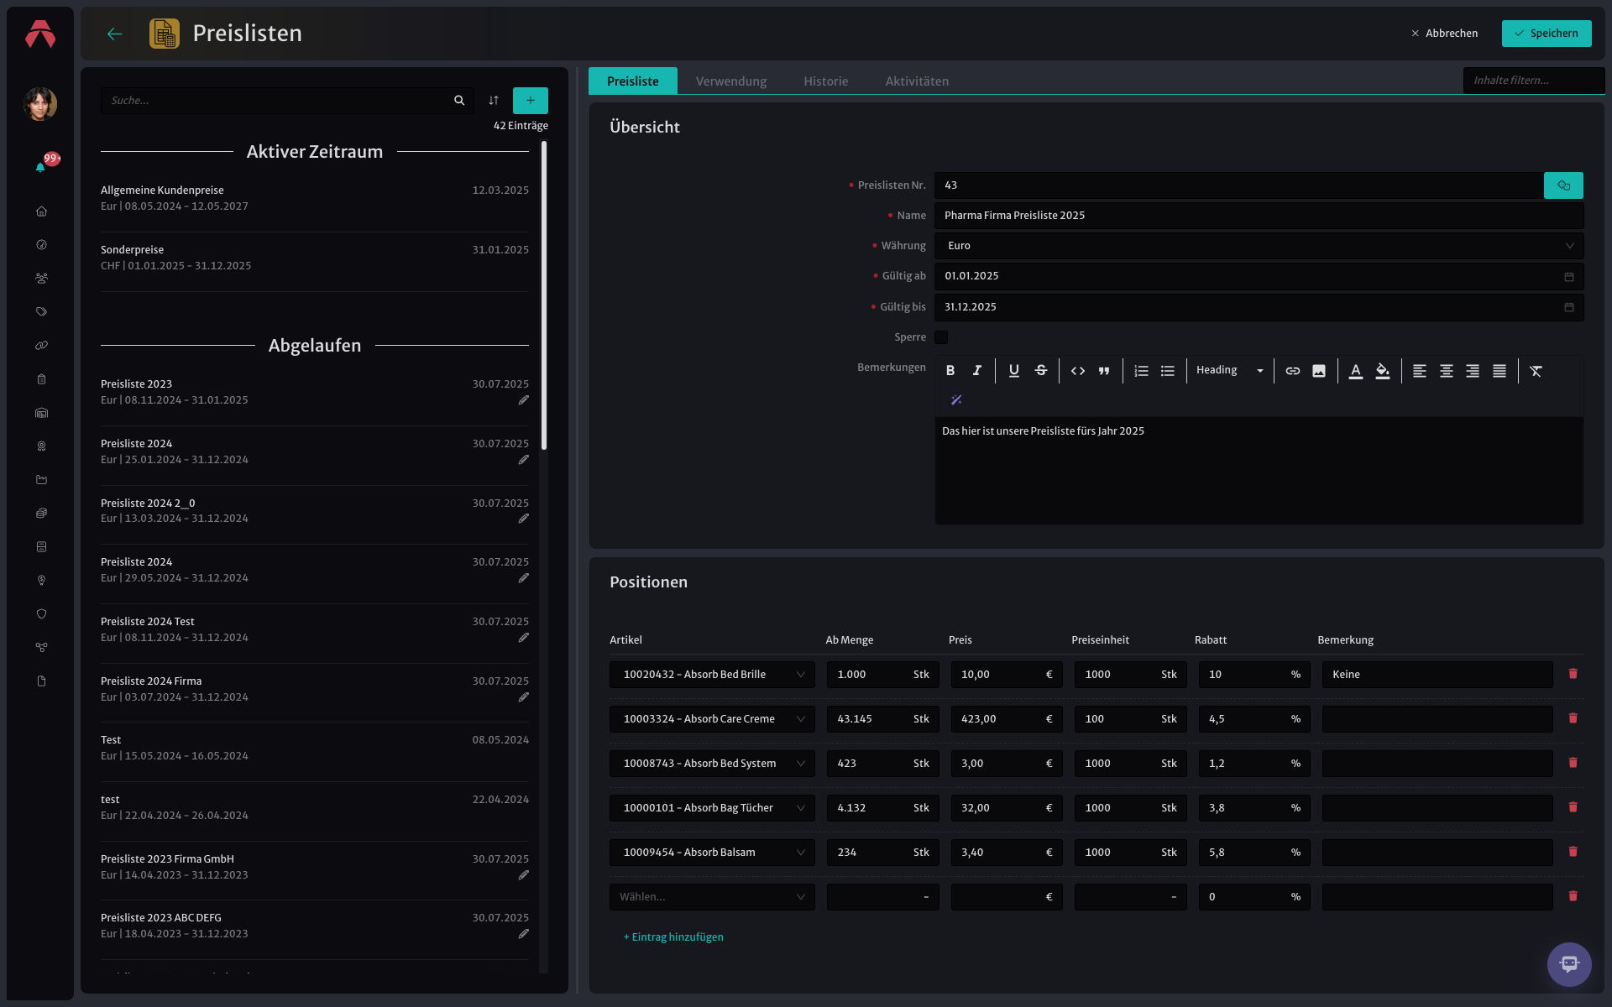This screenshot has width=1612, height=1007.
Task: Open the Währung dropdown
Action: [1259, 246]
